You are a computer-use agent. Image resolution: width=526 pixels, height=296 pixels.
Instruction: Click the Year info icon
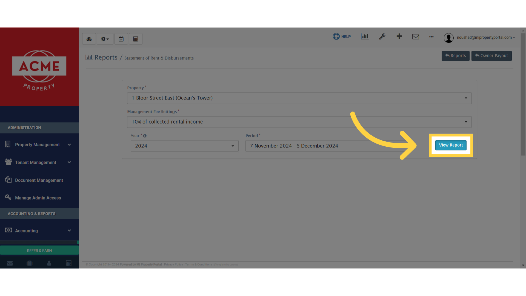pos(145,136)
